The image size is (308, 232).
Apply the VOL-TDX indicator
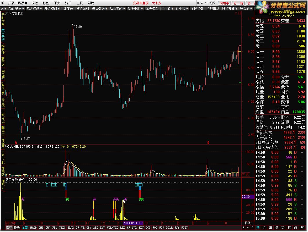(112, 228)
